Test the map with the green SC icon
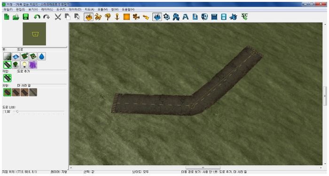 point(245,17)
